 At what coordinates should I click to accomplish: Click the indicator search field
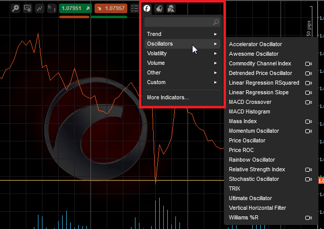click(x=179, y=22)
